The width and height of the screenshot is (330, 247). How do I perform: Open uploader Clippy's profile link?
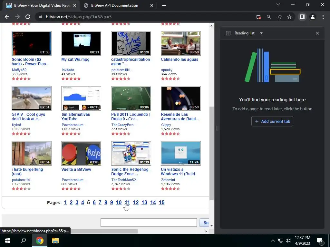(x=166, y=125)
